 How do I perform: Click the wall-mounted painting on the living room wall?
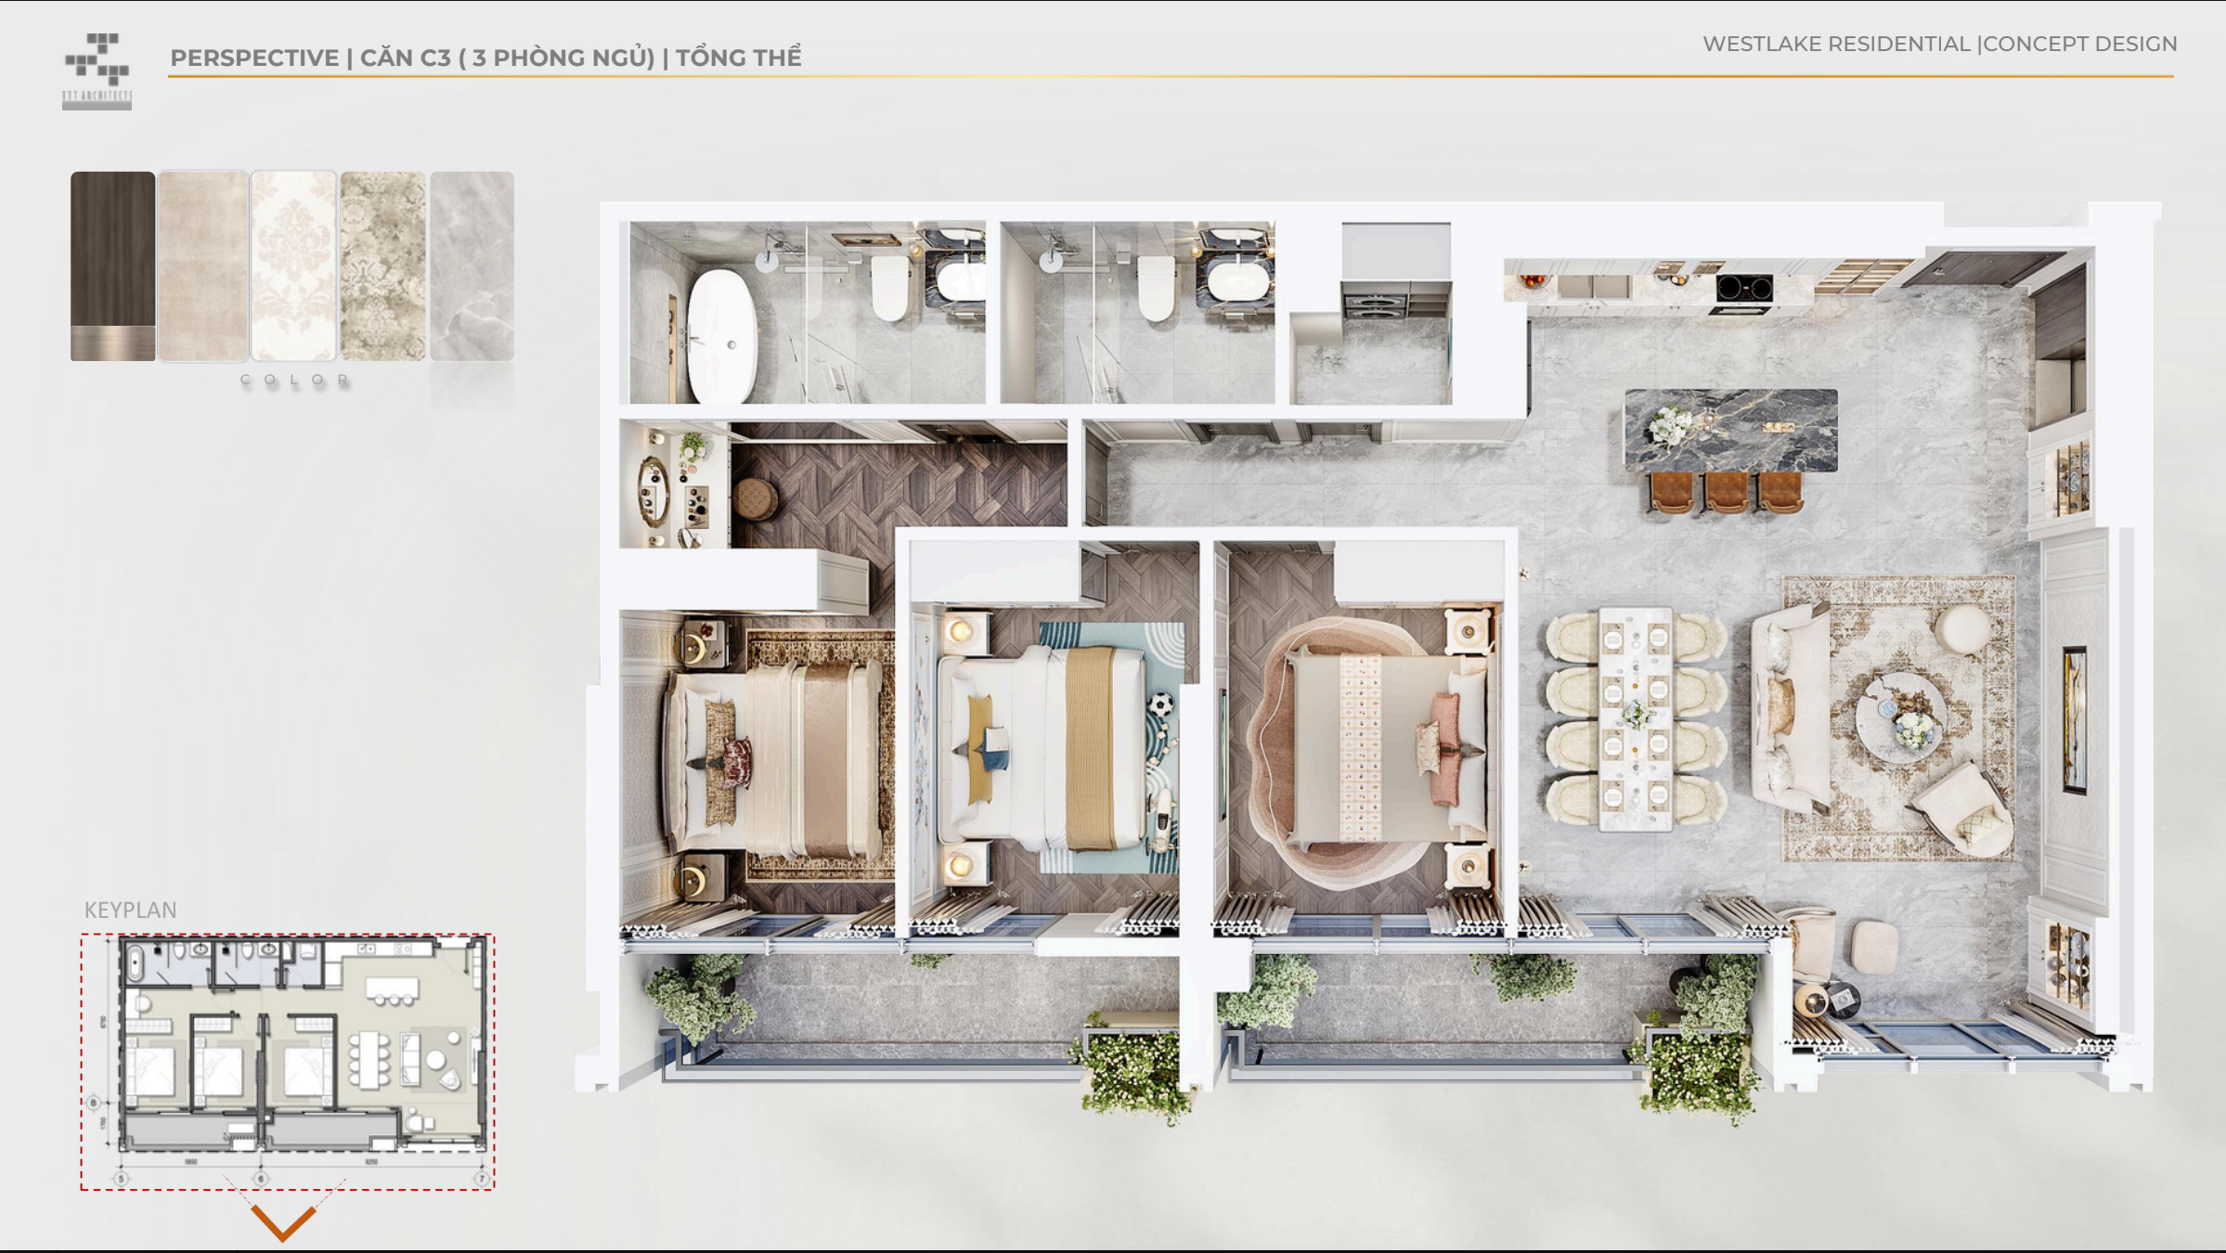tap(2074, 720)
